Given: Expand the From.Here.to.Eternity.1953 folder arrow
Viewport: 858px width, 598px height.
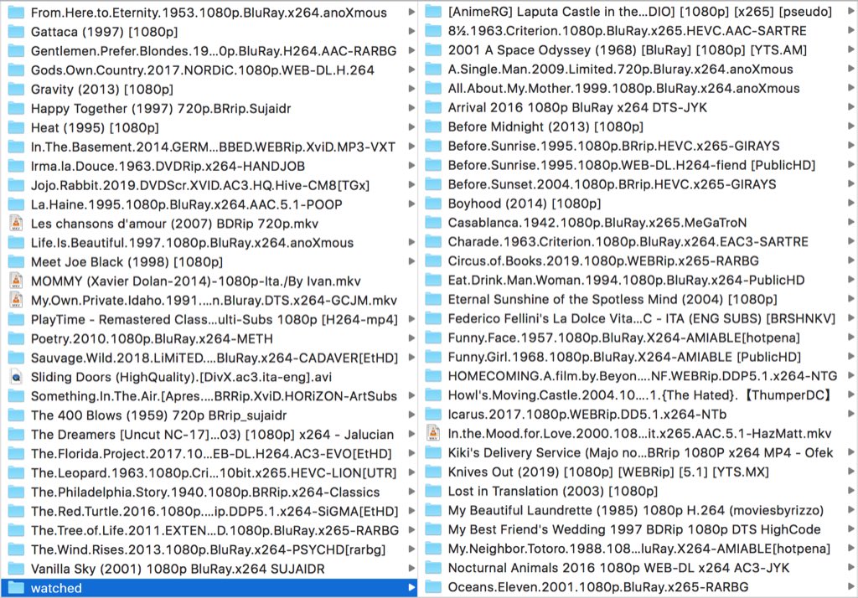Looking at the screenshot, I should point(411,12).
